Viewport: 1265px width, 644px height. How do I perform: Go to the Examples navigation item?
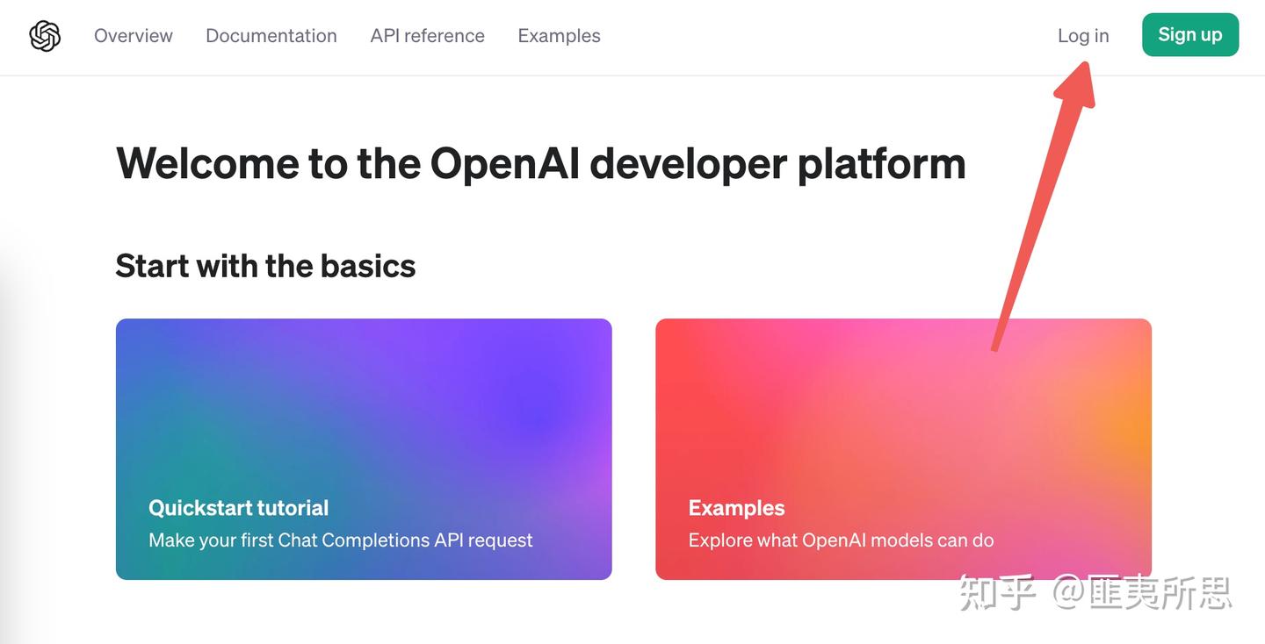pos(559,33)
